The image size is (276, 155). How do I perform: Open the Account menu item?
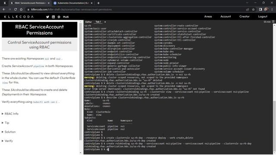click(226, 16)
